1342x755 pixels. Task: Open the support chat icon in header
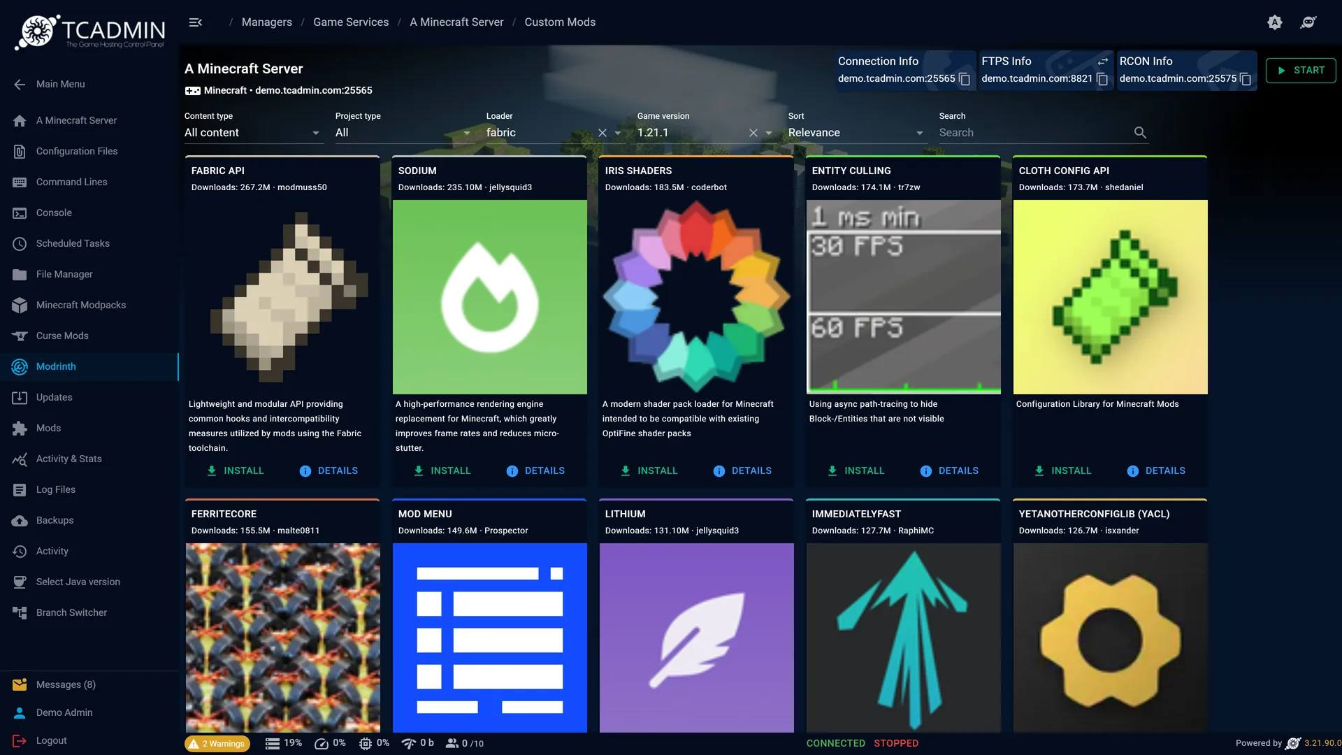click(x=1308, y=22)
